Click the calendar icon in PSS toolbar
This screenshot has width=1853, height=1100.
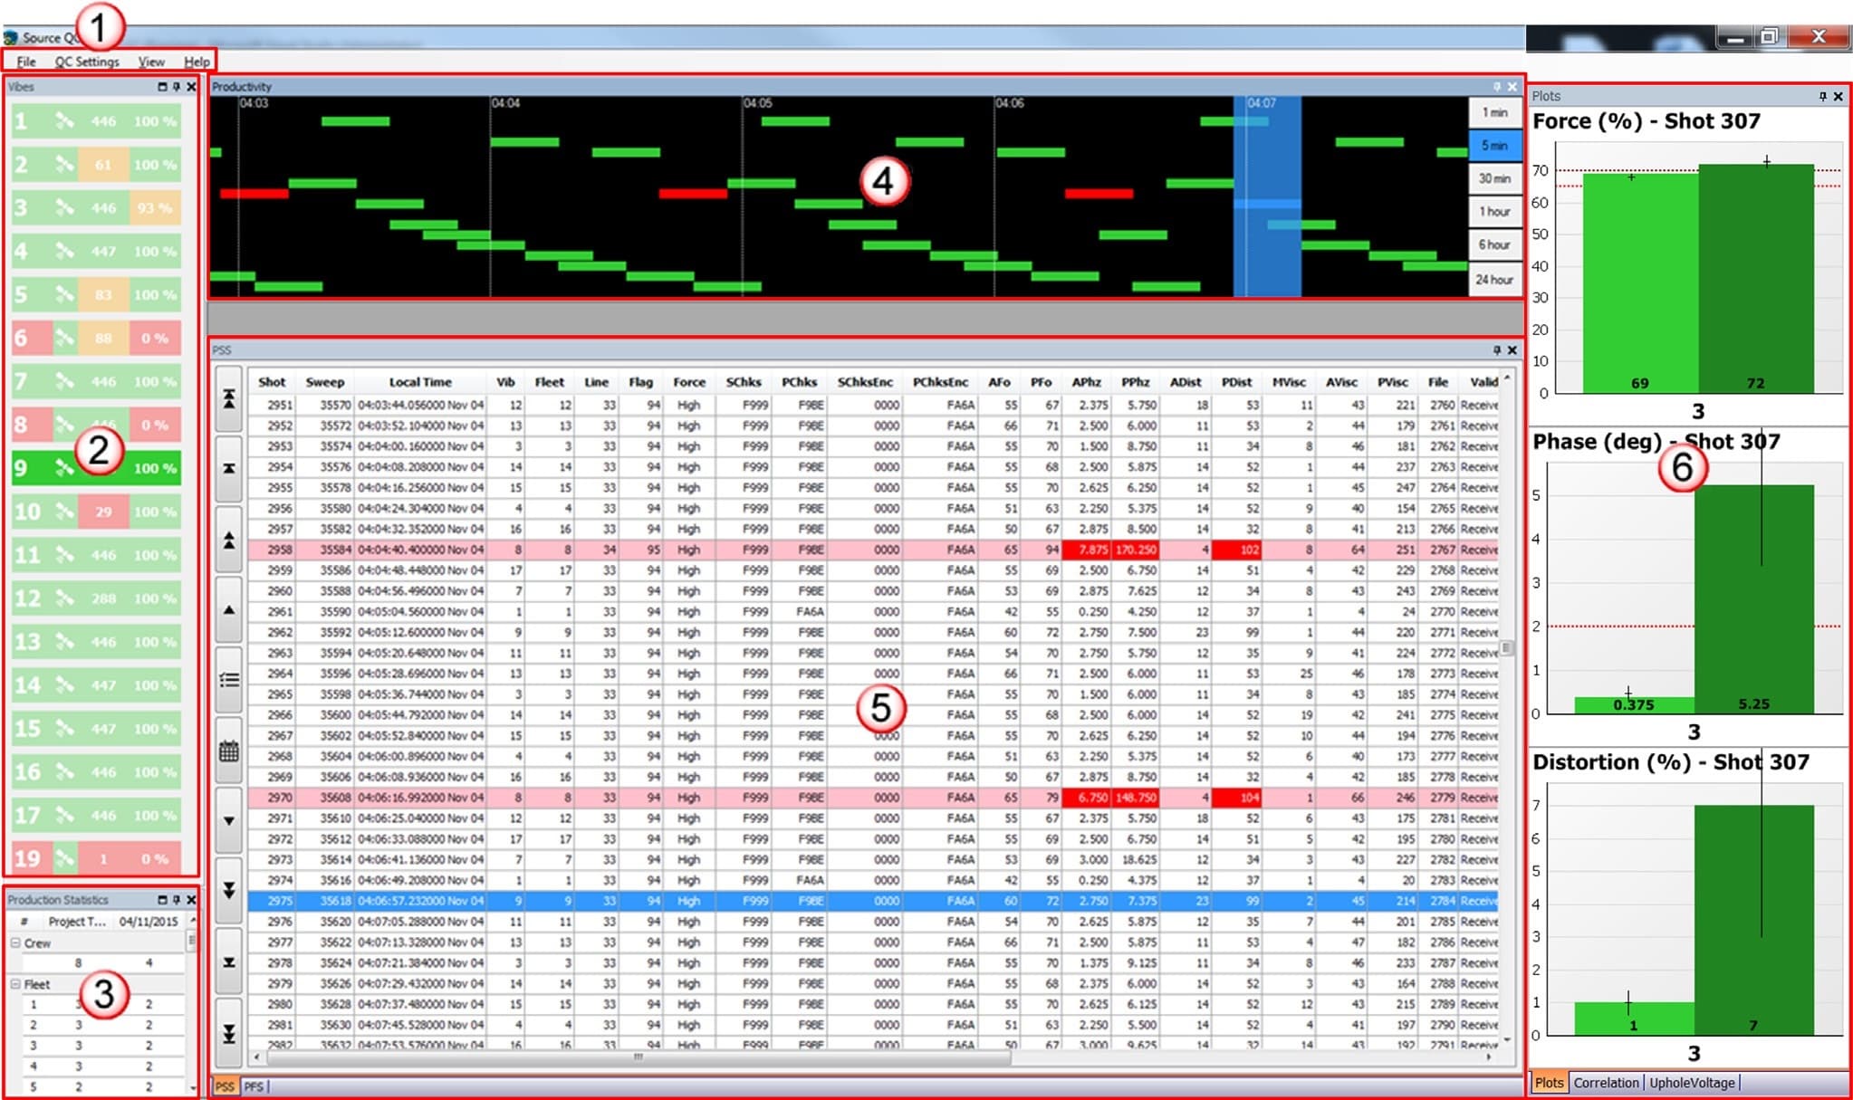(228, 751)
